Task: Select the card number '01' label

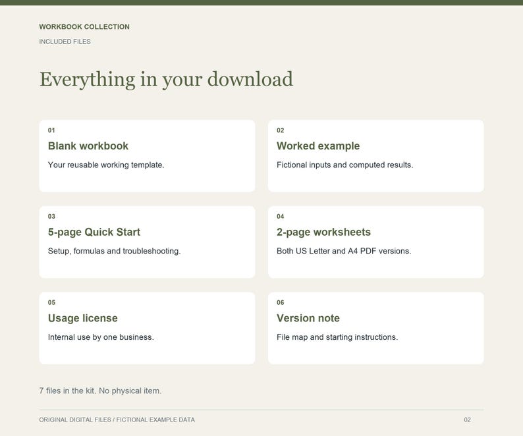Action: [x=51, y=130]
